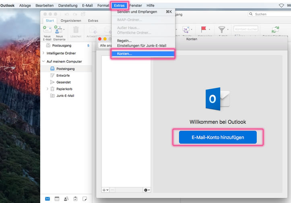Collapse the Auf meinem Computer folder group
291x203 pixels.
43,62
